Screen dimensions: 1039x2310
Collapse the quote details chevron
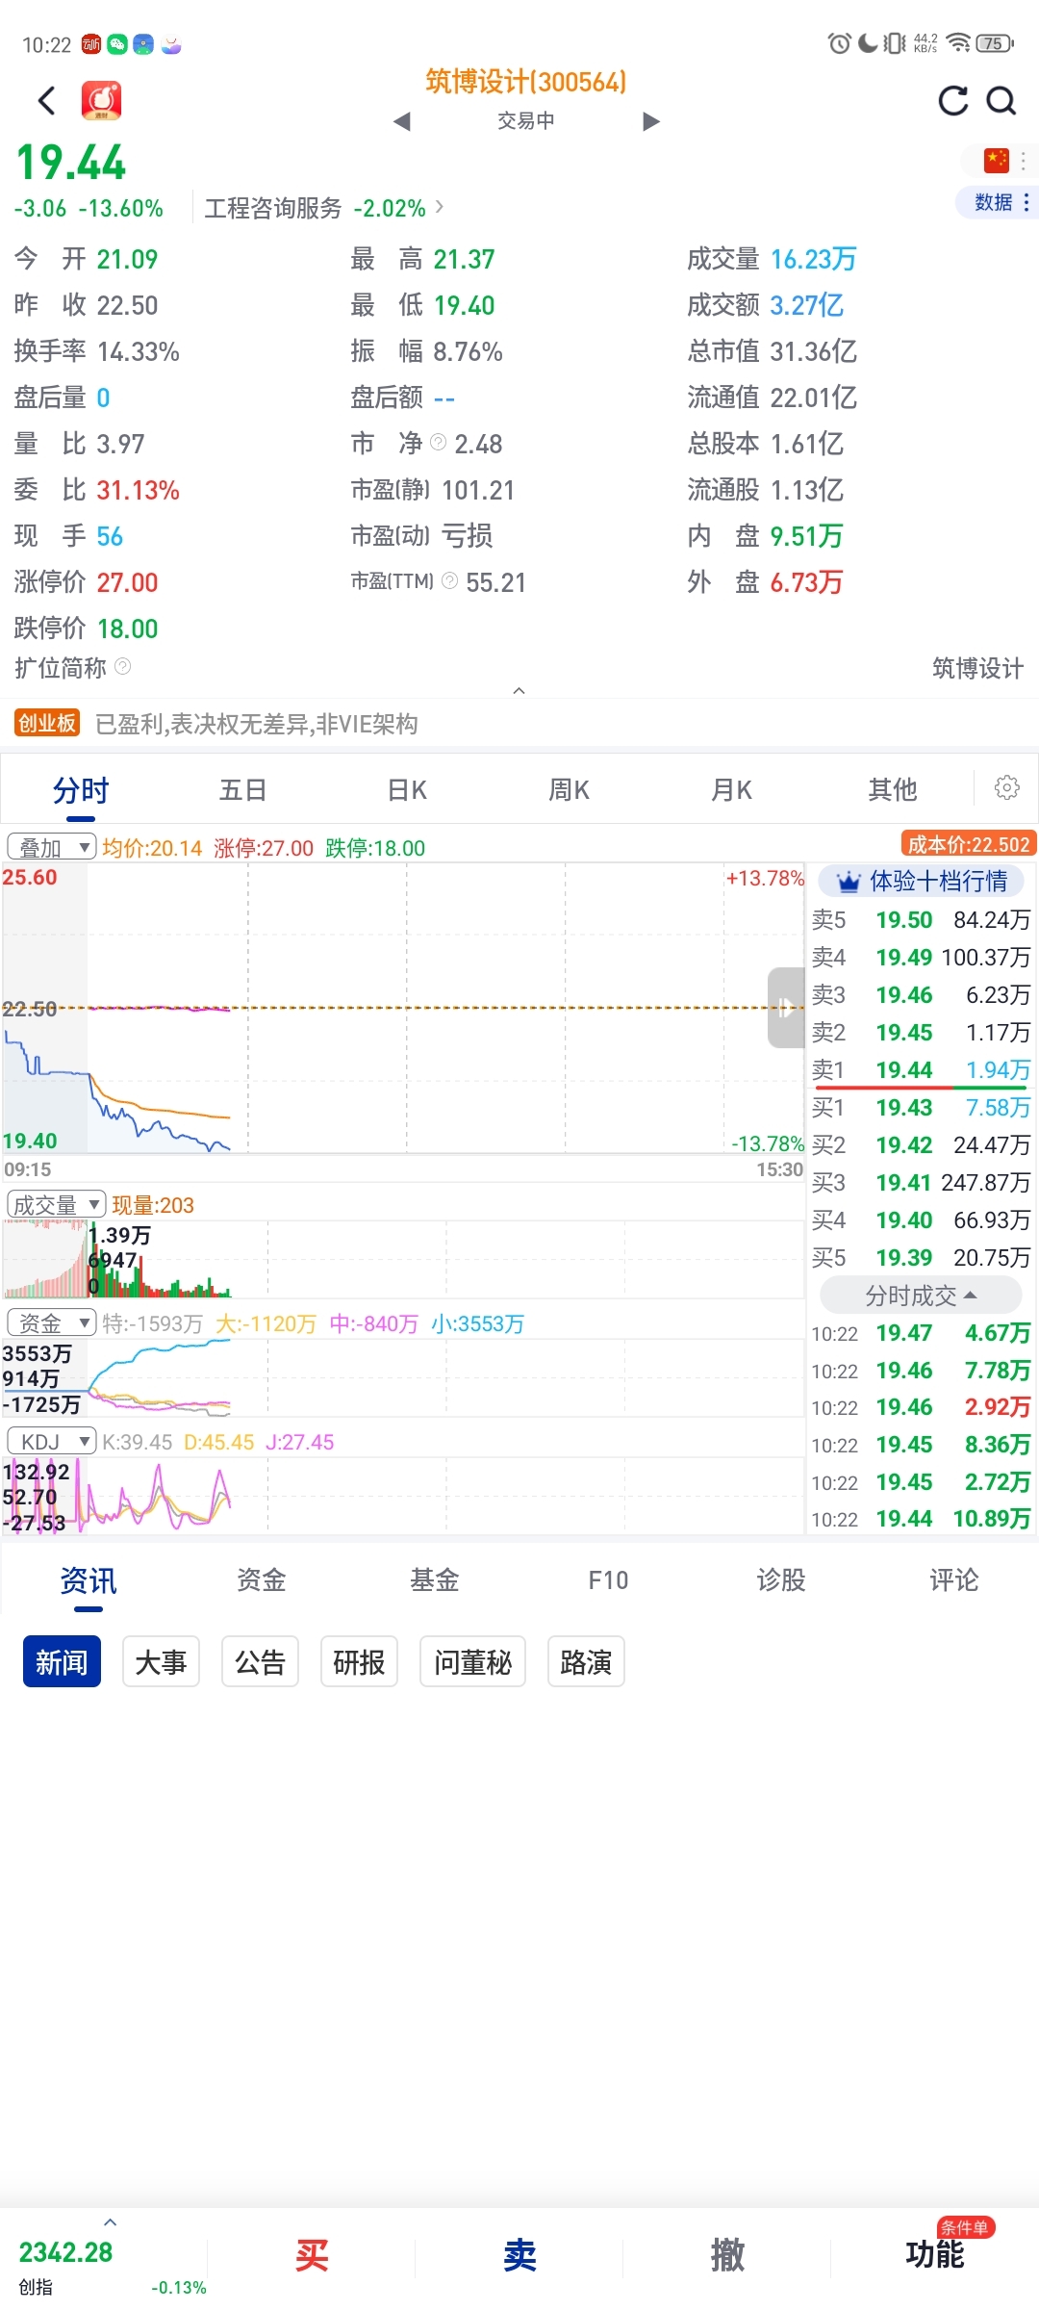tap(519, 690)
